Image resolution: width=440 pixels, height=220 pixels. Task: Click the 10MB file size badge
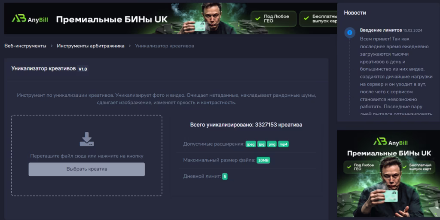click(x=263, y=160)
